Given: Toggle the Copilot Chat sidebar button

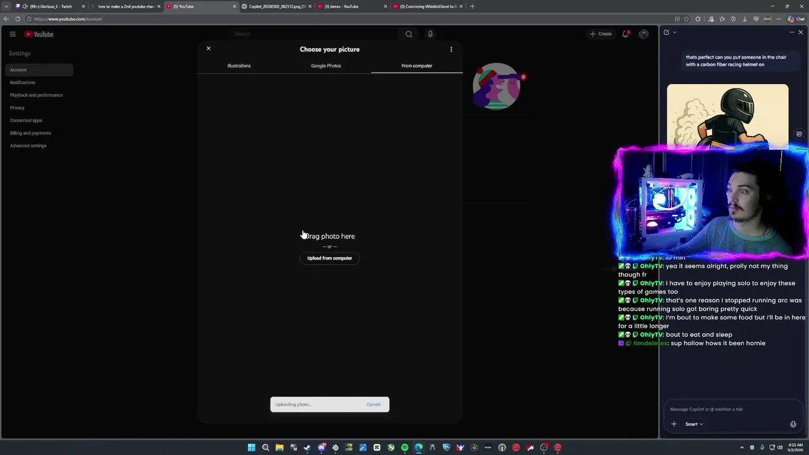Looking at the screenshot, I should 796,19.
